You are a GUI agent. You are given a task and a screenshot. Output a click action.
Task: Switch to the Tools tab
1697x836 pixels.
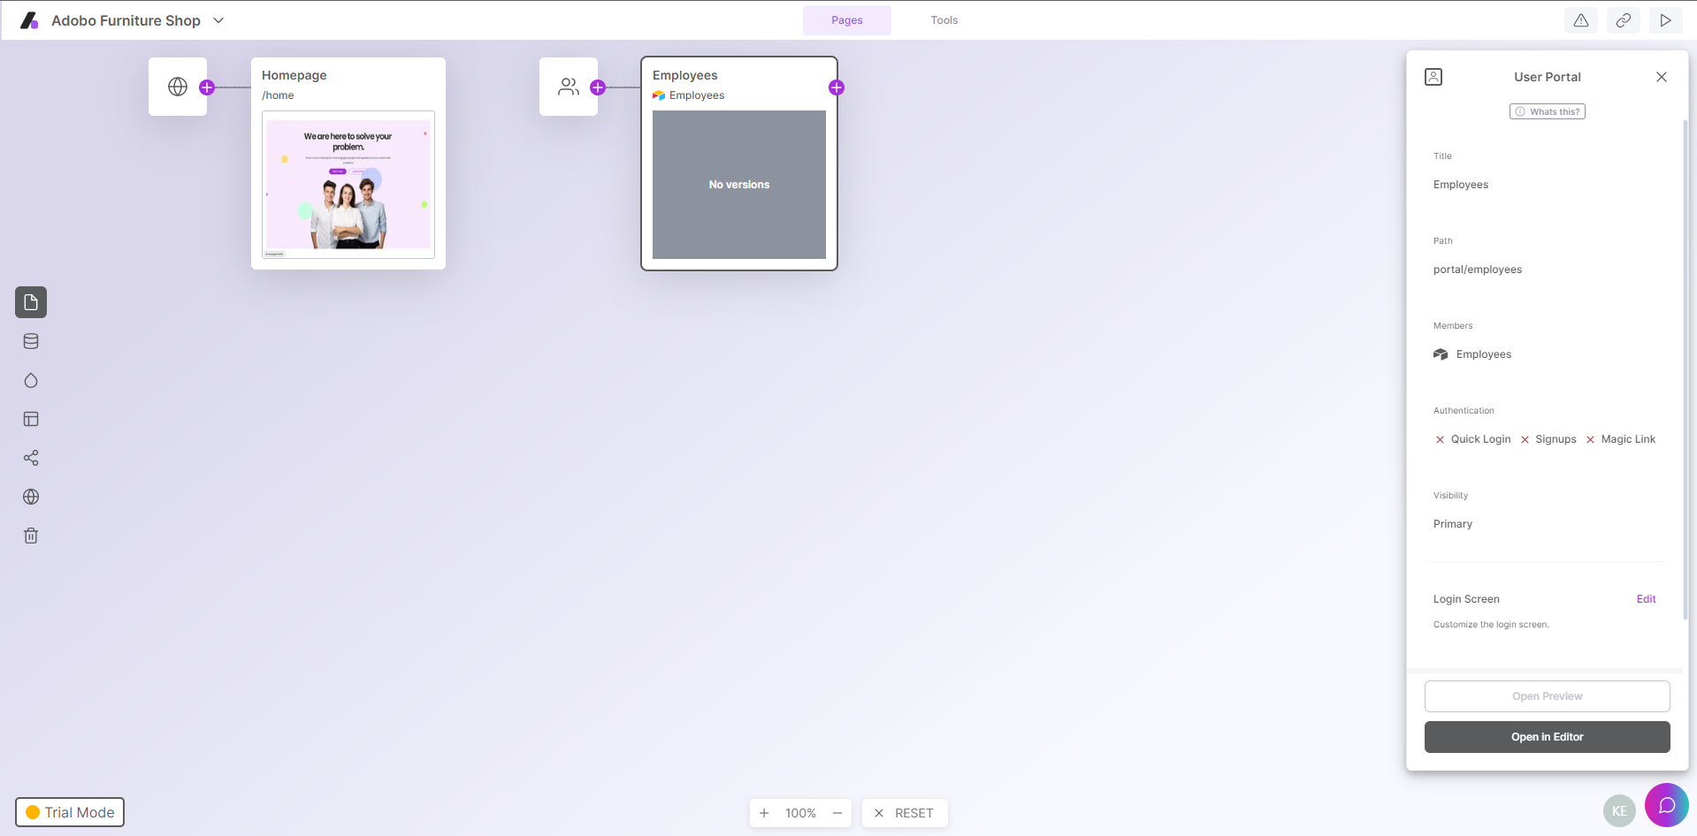944,20
